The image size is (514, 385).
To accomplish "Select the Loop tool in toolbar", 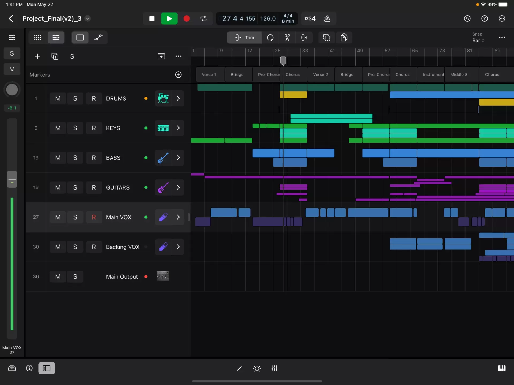I will pos(270,37).
